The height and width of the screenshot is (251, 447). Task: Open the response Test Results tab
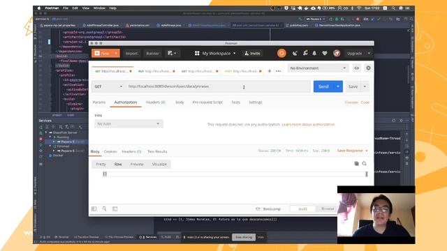click(157, 151)
